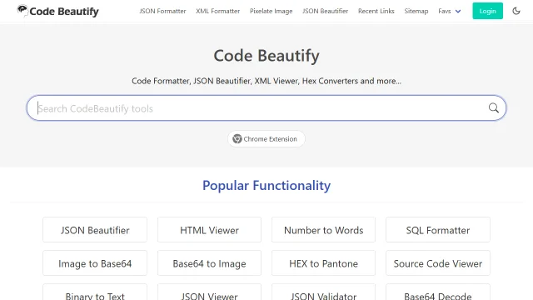533x300 pixels.
Task: Click the Popular Functionality heading
Action: pyautogui.click(x=266, y=185)
